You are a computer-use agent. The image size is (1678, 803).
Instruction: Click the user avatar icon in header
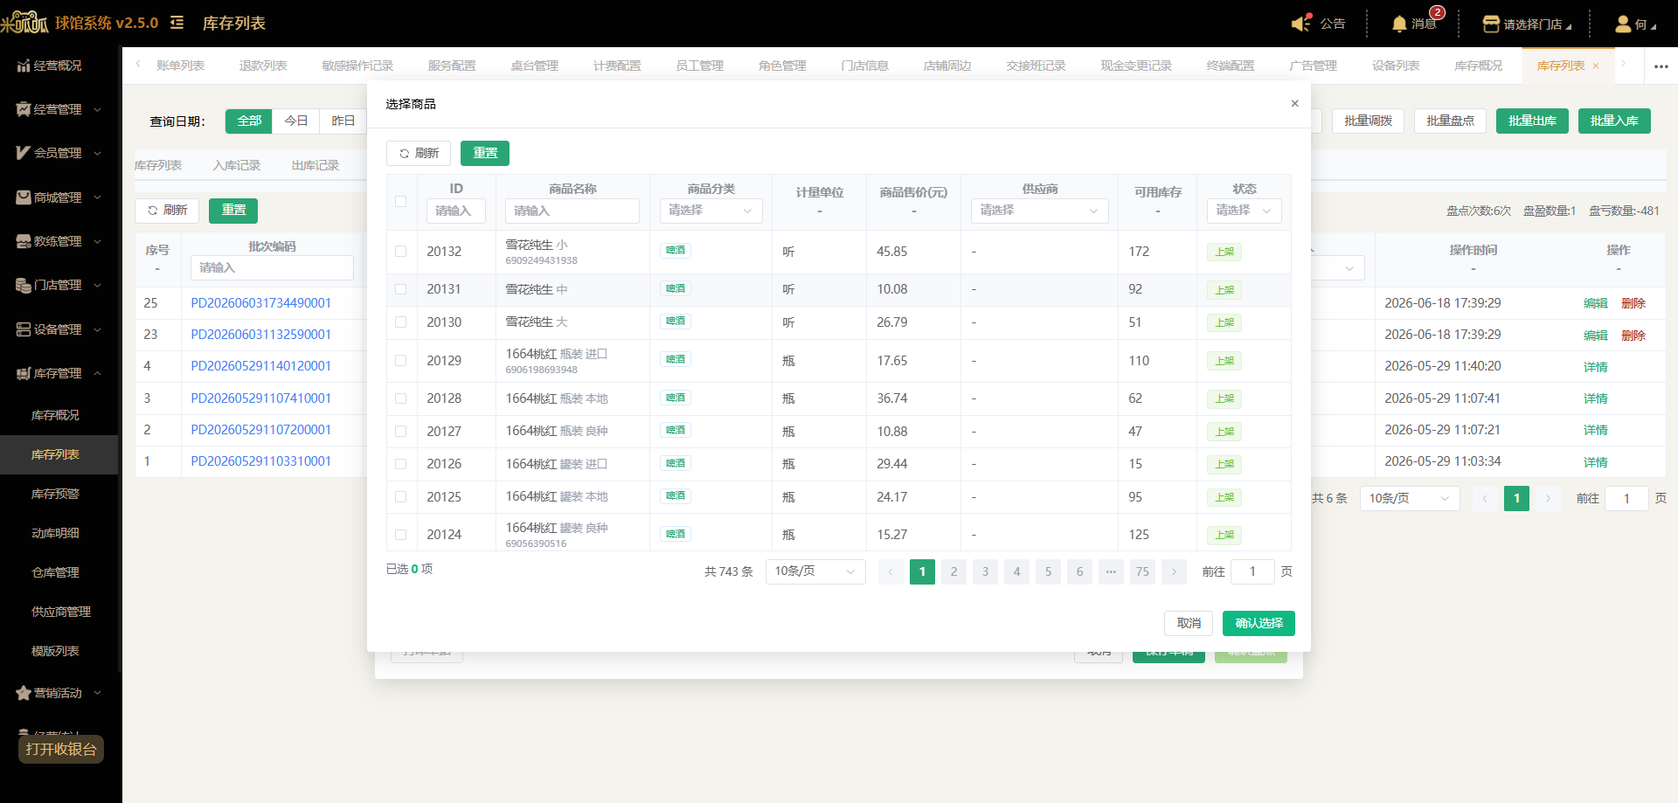click(1623, 24)
